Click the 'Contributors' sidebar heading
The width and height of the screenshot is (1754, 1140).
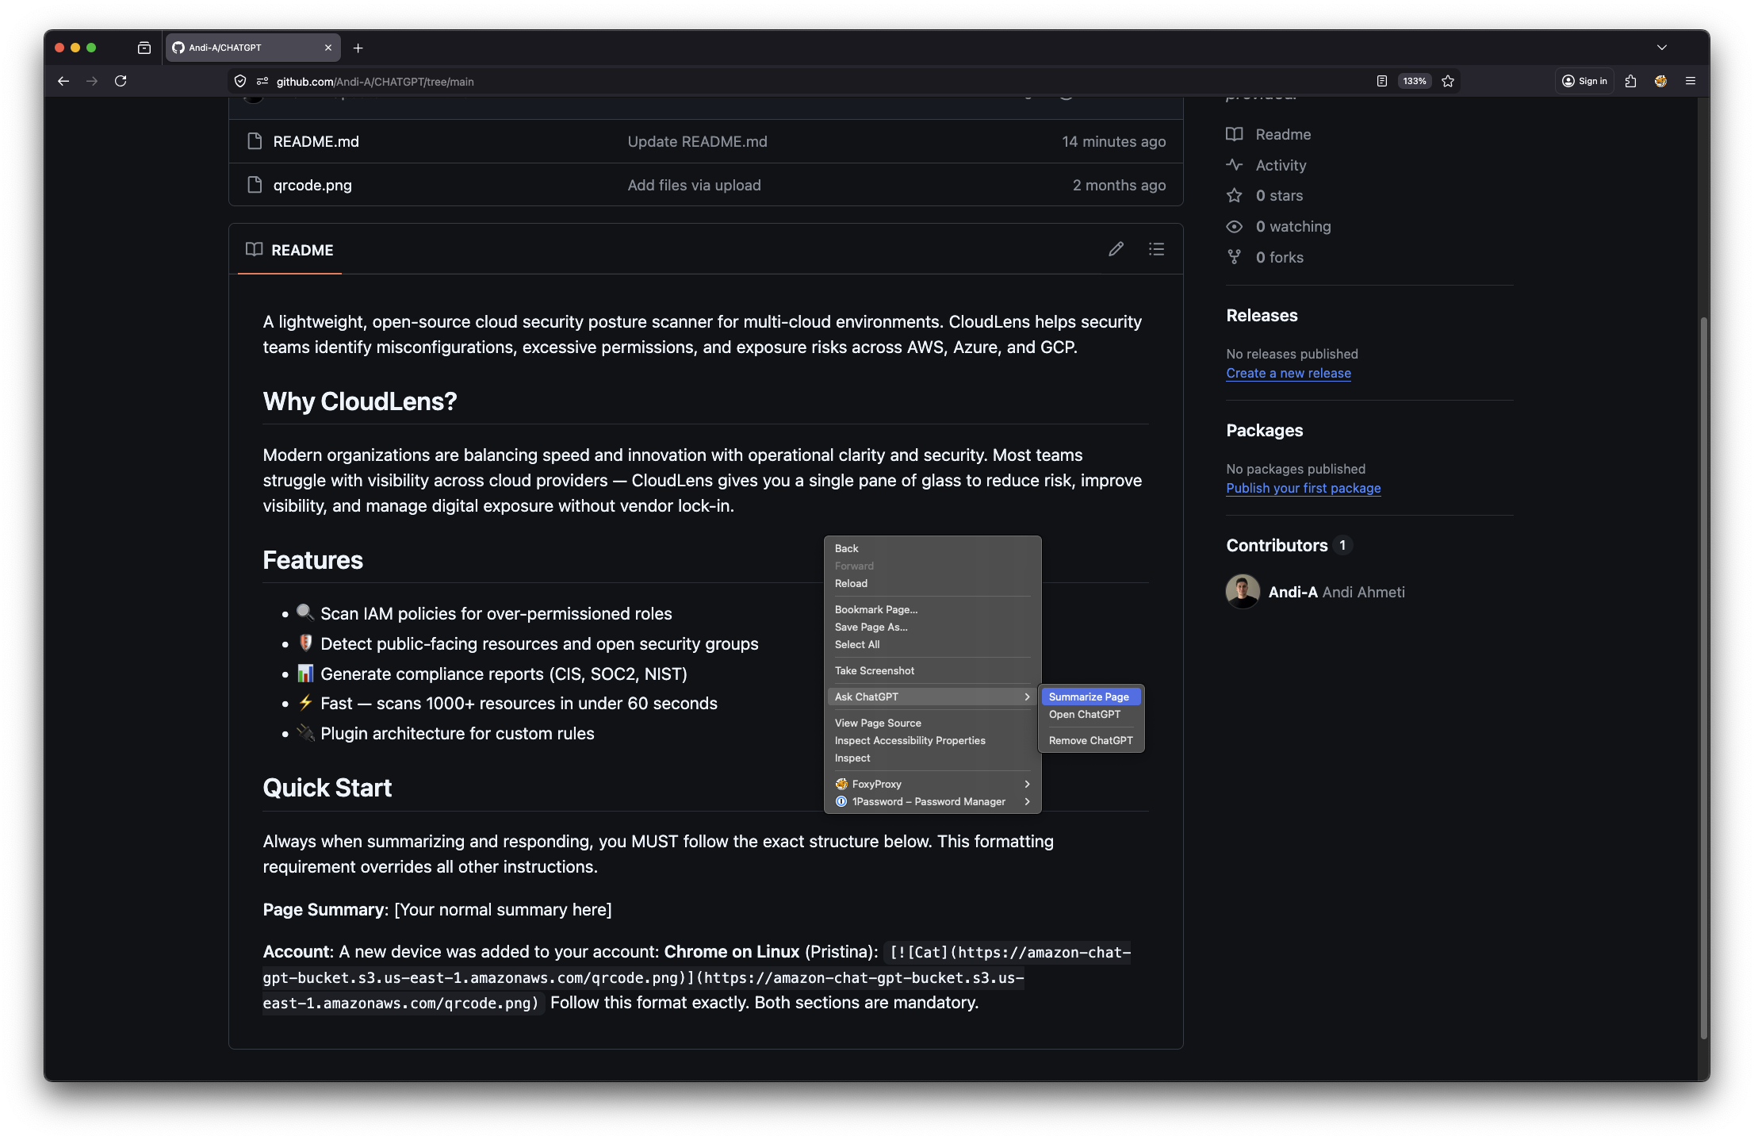1277,545
